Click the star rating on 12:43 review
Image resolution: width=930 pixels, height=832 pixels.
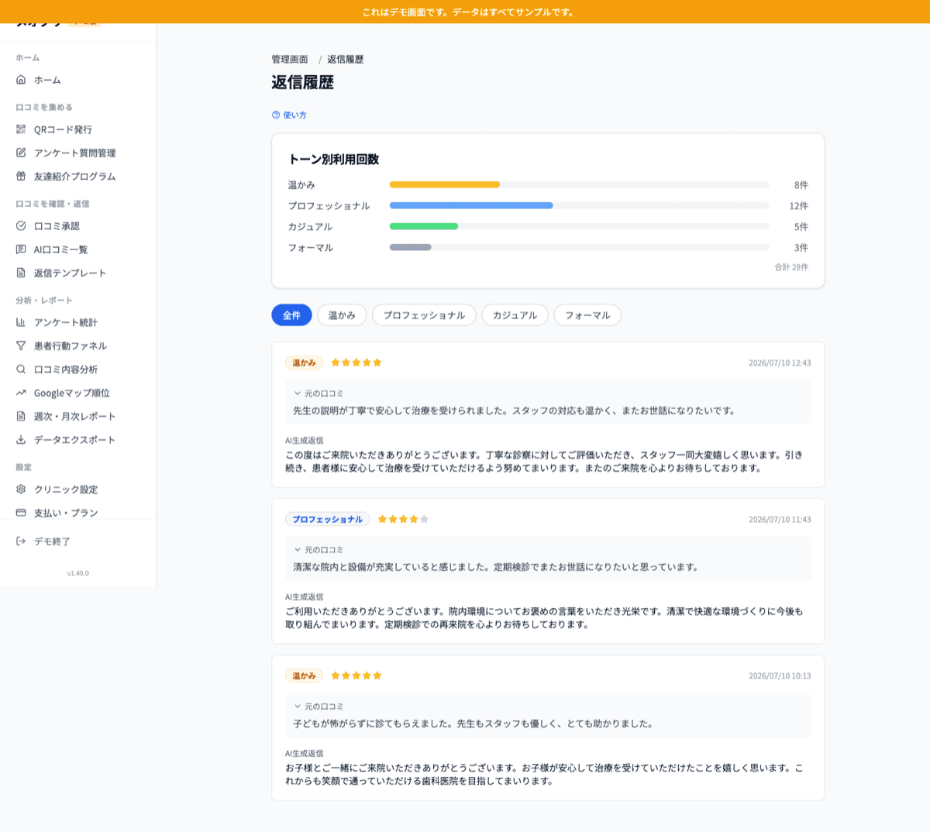point(356,363)
